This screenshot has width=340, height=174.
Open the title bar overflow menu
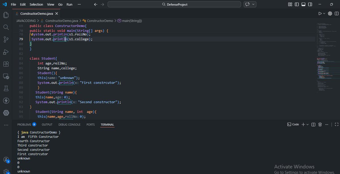pos(79,5)
